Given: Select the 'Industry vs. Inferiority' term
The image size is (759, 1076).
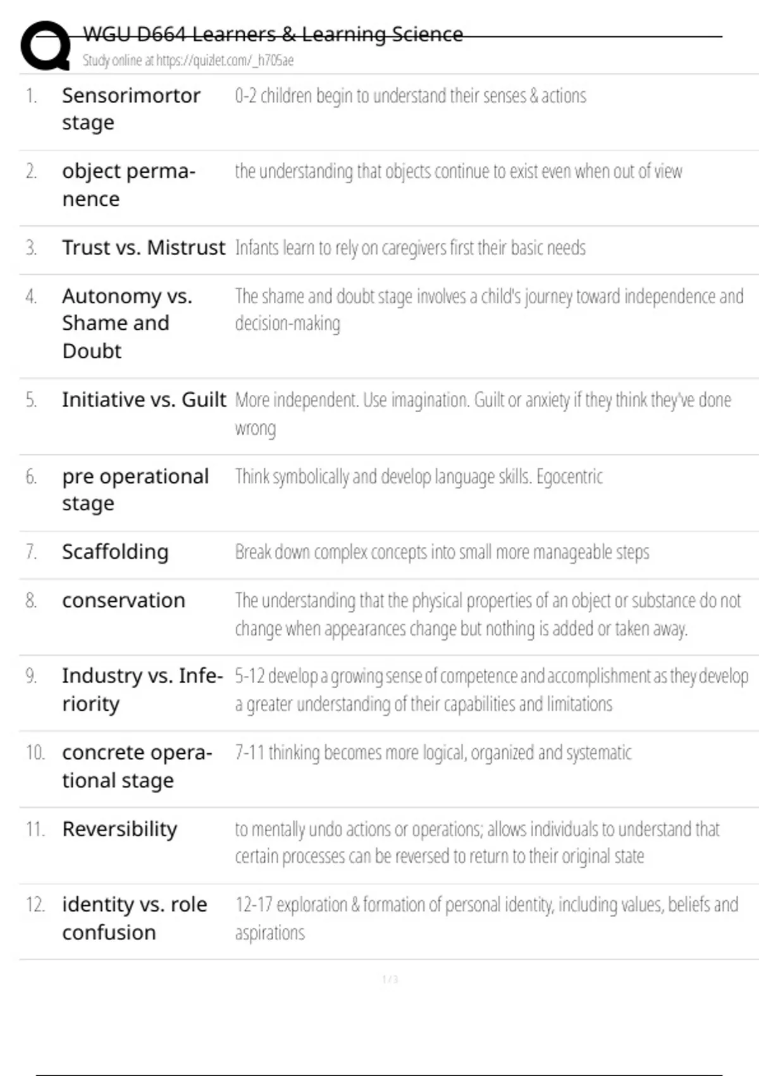Looking at the screenshot, I should click(x=142, y=689).
